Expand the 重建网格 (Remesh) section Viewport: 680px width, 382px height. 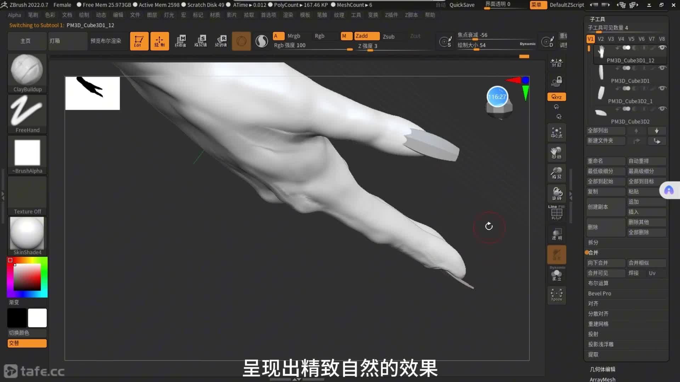pyautogui.click(x=598, y=324)
